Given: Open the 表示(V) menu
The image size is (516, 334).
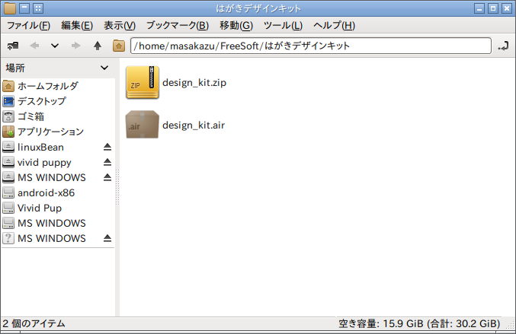Looking at the screenshot, I should coord(120,25).
